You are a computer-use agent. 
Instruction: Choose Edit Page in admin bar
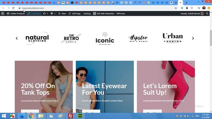(75, 14)
